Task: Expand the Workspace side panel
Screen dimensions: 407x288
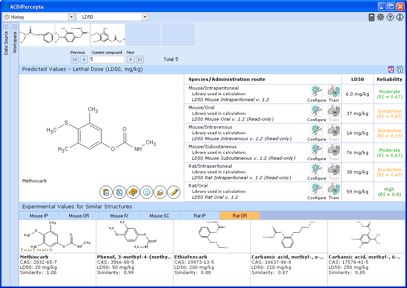Action: coord(15,27)
